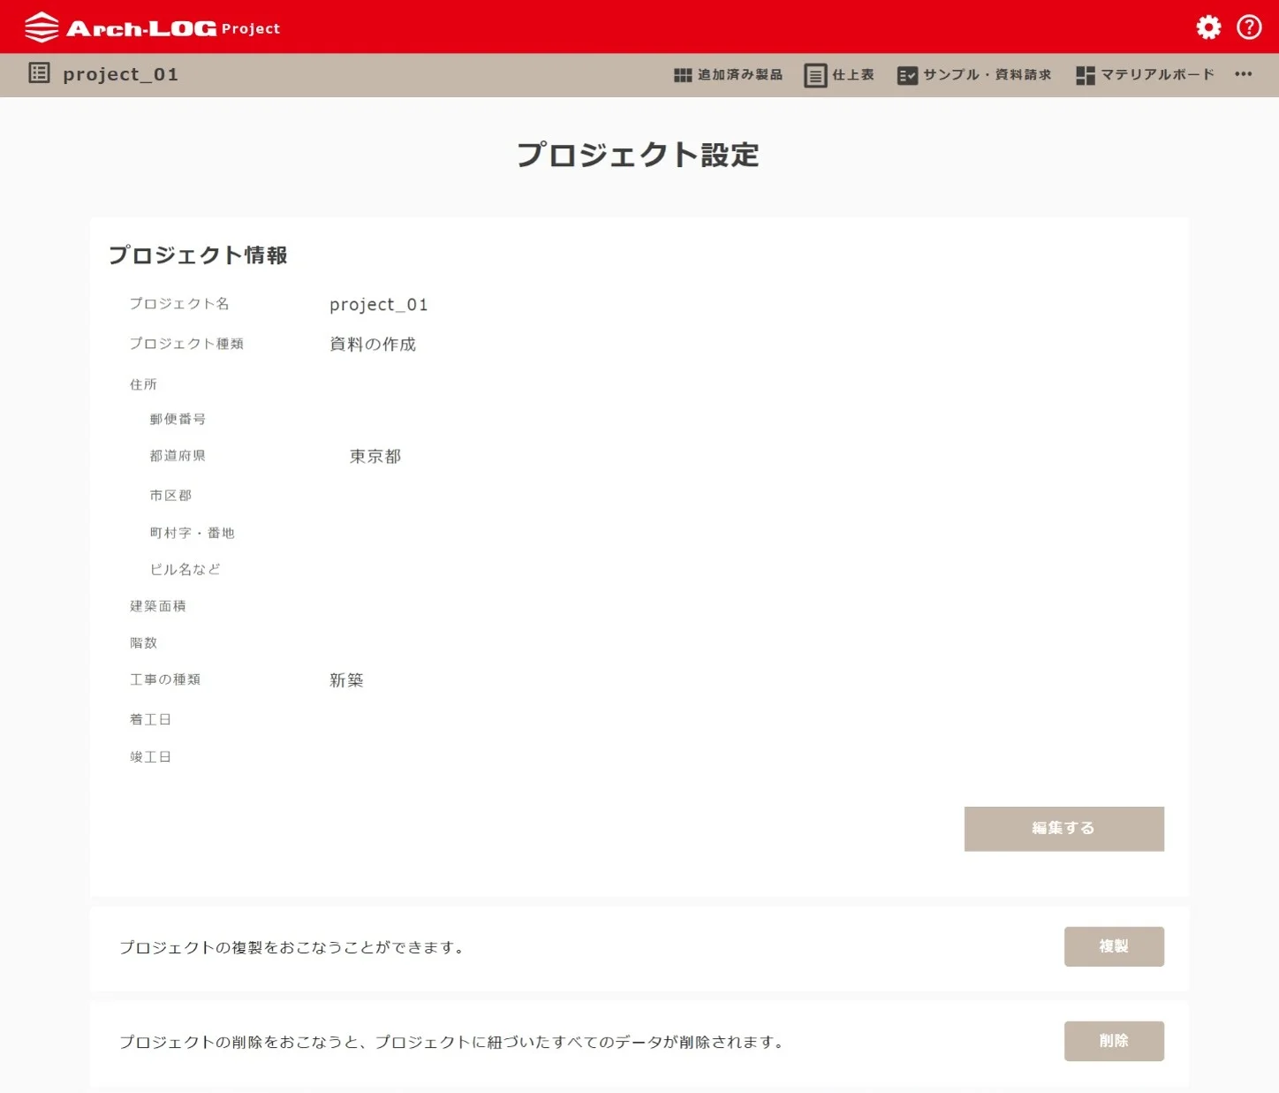Click the 資料の作成 project type value
Image resolution: width=1279 pixels, height=1093 pixels.
pyautogui.click(x=373, y=344)
